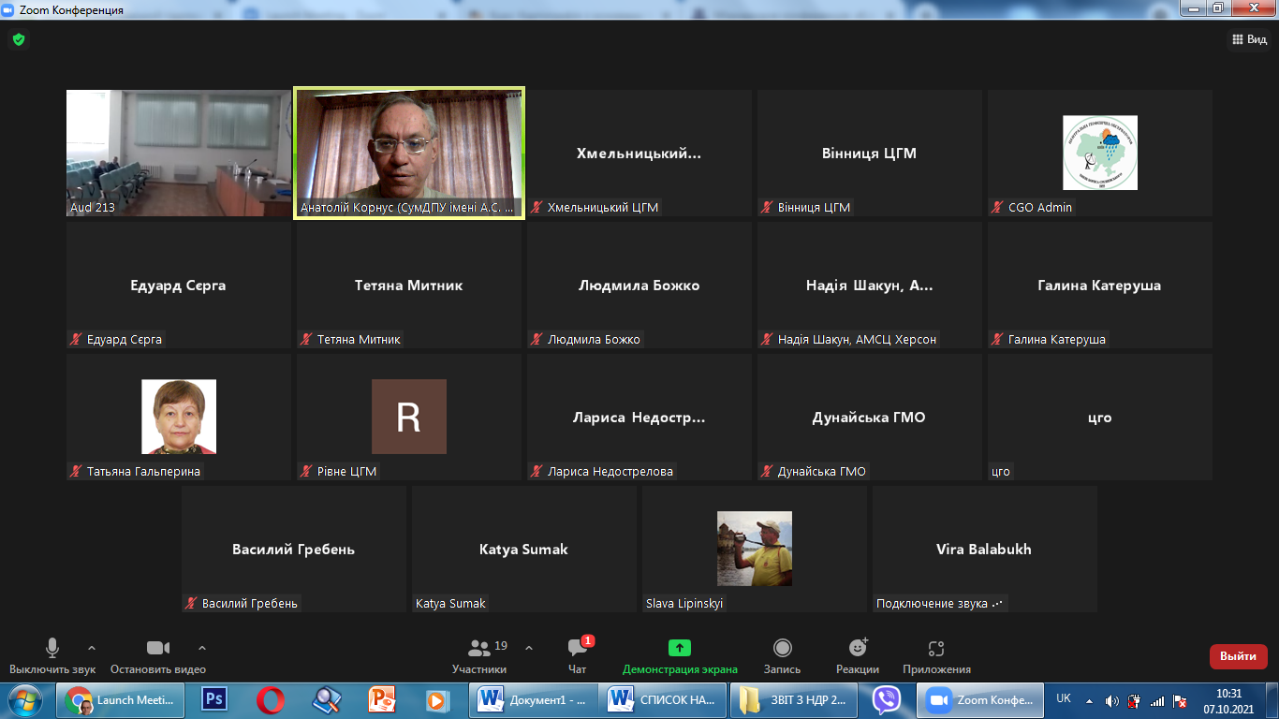Click the Record (Запись) icon
Image resolution: width=1279 pixels, height=719 pixels.
[782, 648]
